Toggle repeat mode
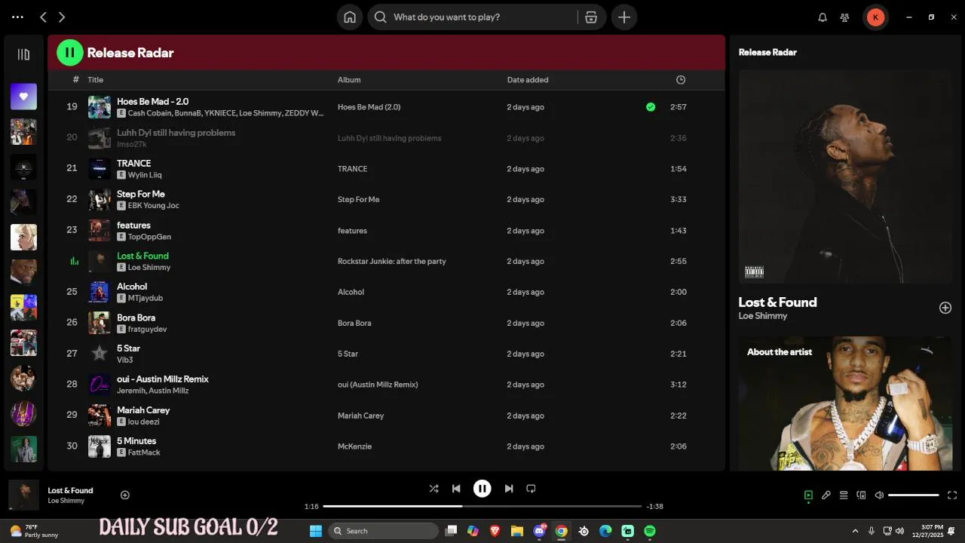The height and width of the screenshot is (543, 965). click(x=531, y=489)
